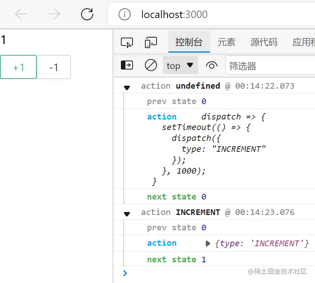The width and height of the screenshot is (315, 283).
Task: Click the +1 button
Action: point(18,67)
